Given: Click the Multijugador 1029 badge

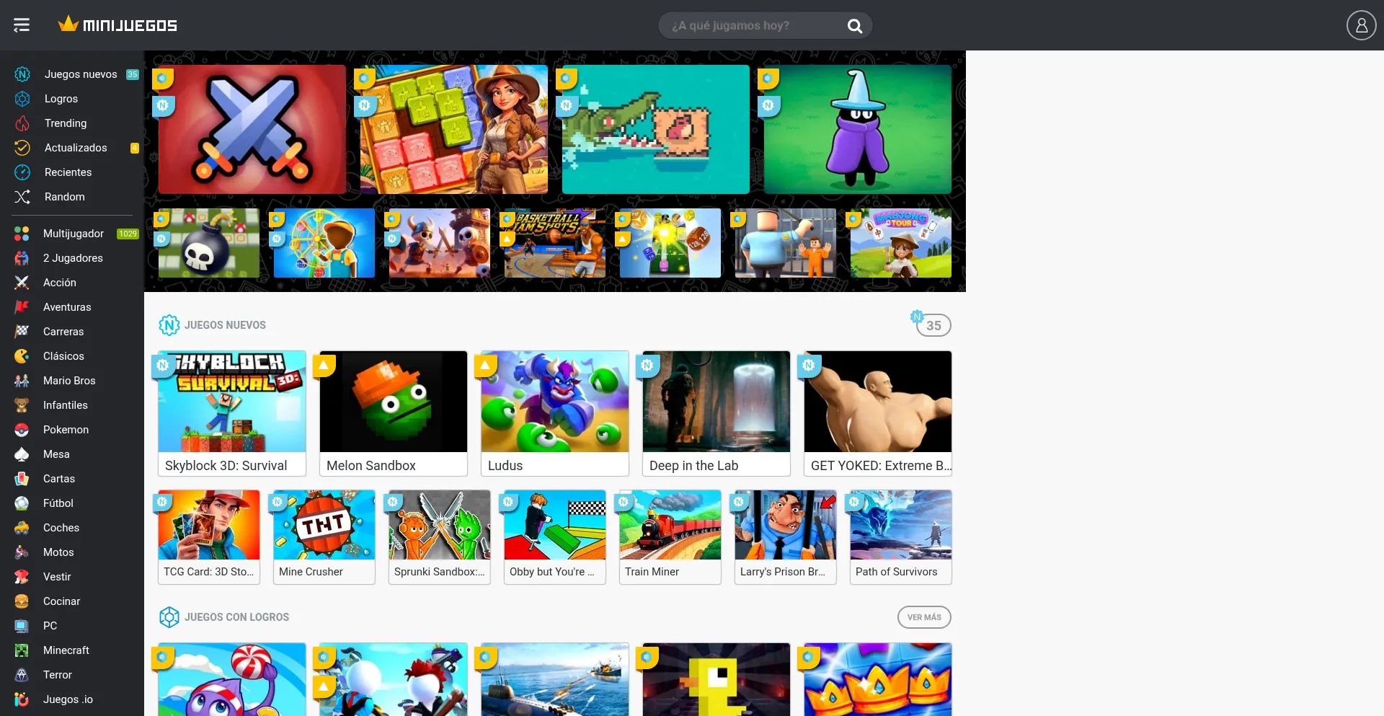Looking at the screenshot, I should (x=128, y=234).
